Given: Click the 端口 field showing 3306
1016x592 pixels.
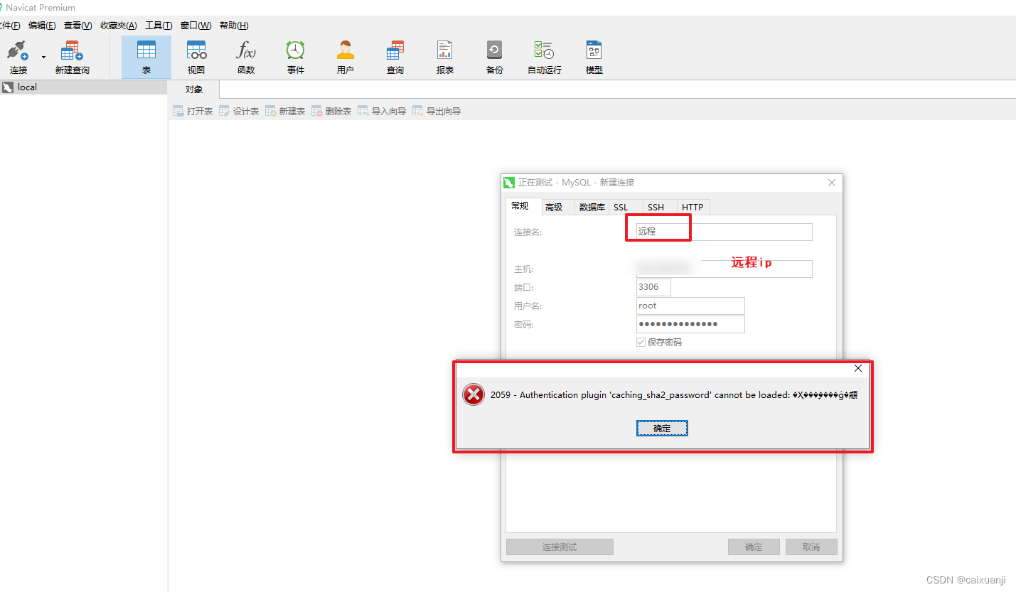Looking at the screenshot, I should 653,287.
